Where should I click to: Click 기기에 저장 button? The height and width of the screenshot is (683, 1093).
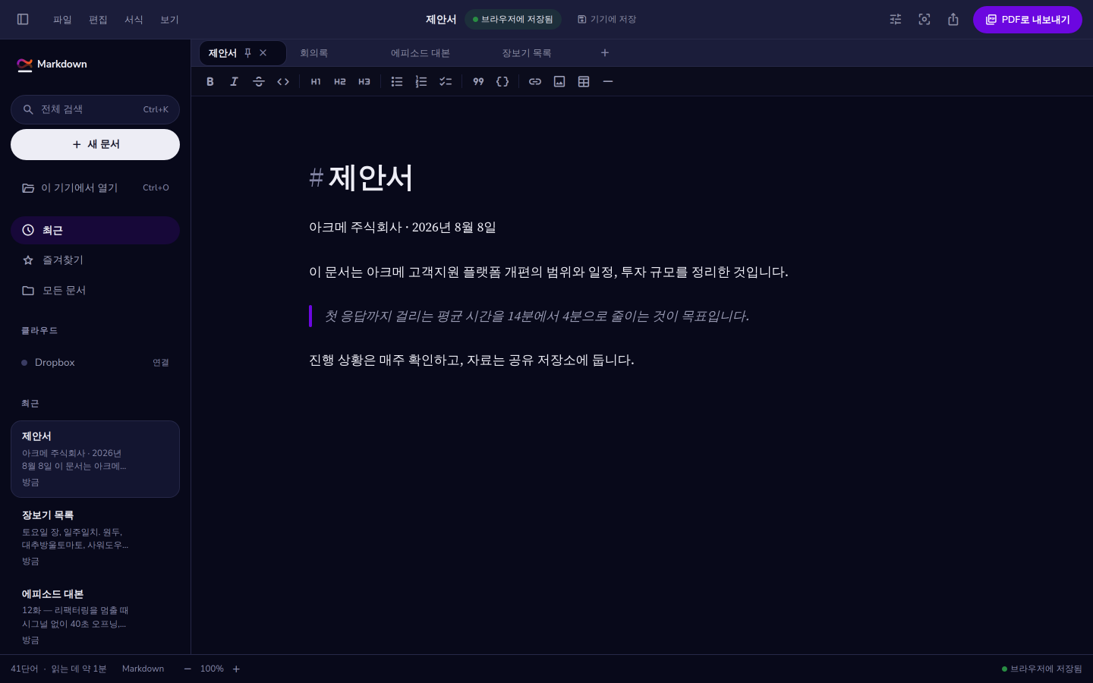pos(606,19)
